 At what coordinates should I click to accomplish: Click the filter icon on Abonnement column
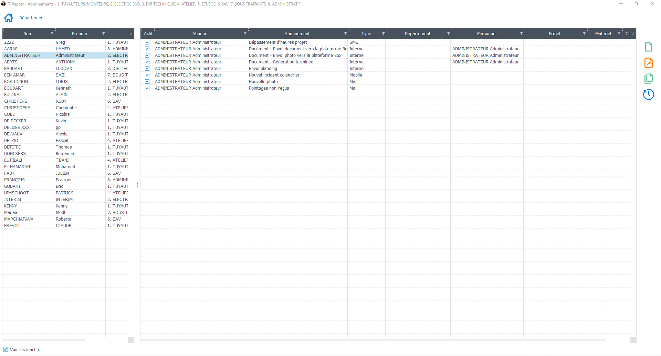pyautogui.click(x=345, y=33)
